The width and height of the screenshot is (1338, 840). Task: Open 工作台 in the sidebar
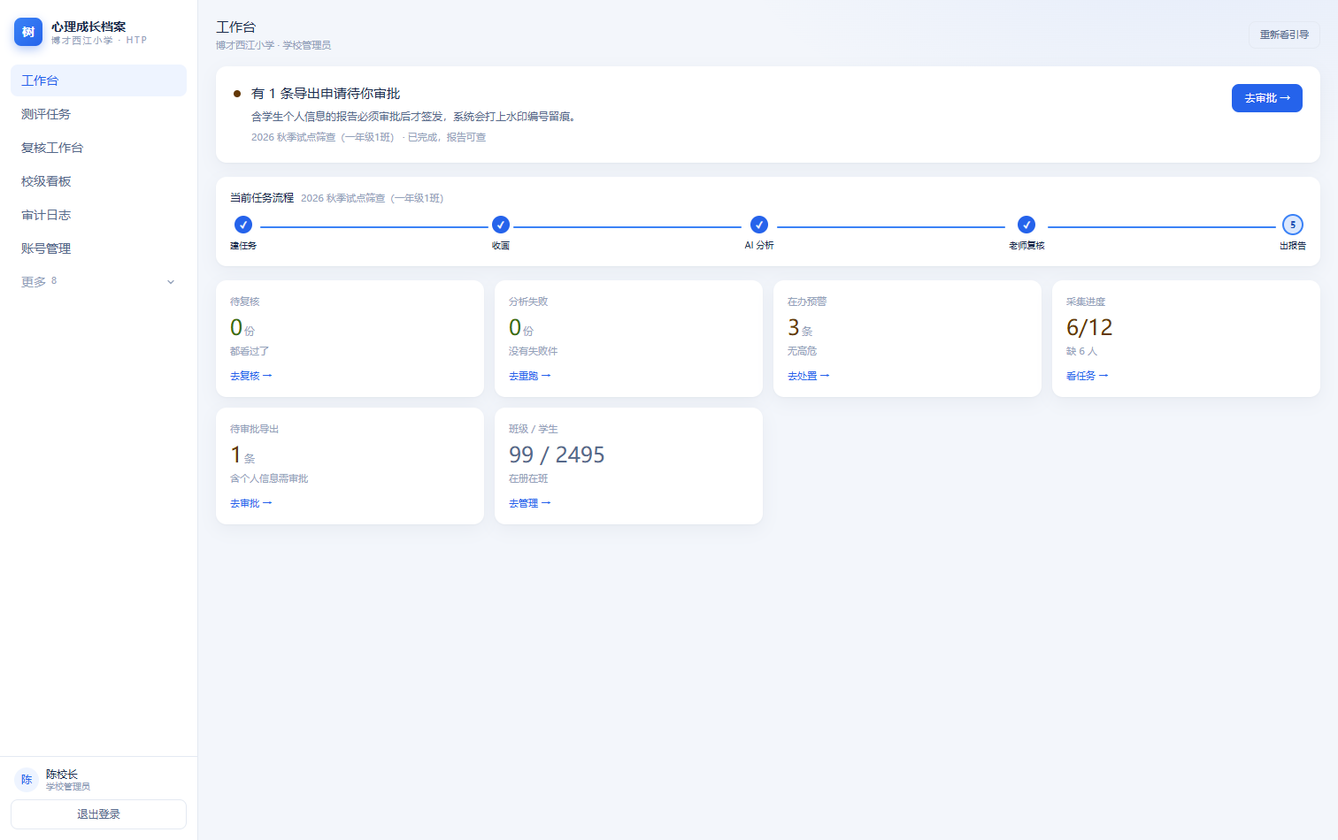tap(98, 80)
